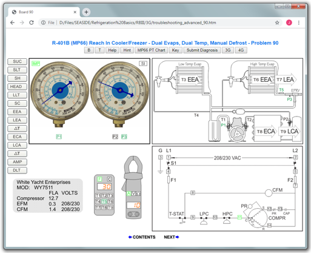Select Celsius on the thermometer

pos(109,179)
